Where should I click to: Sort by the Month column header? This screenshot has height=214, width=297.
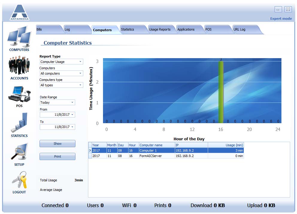tap(112, 145)
